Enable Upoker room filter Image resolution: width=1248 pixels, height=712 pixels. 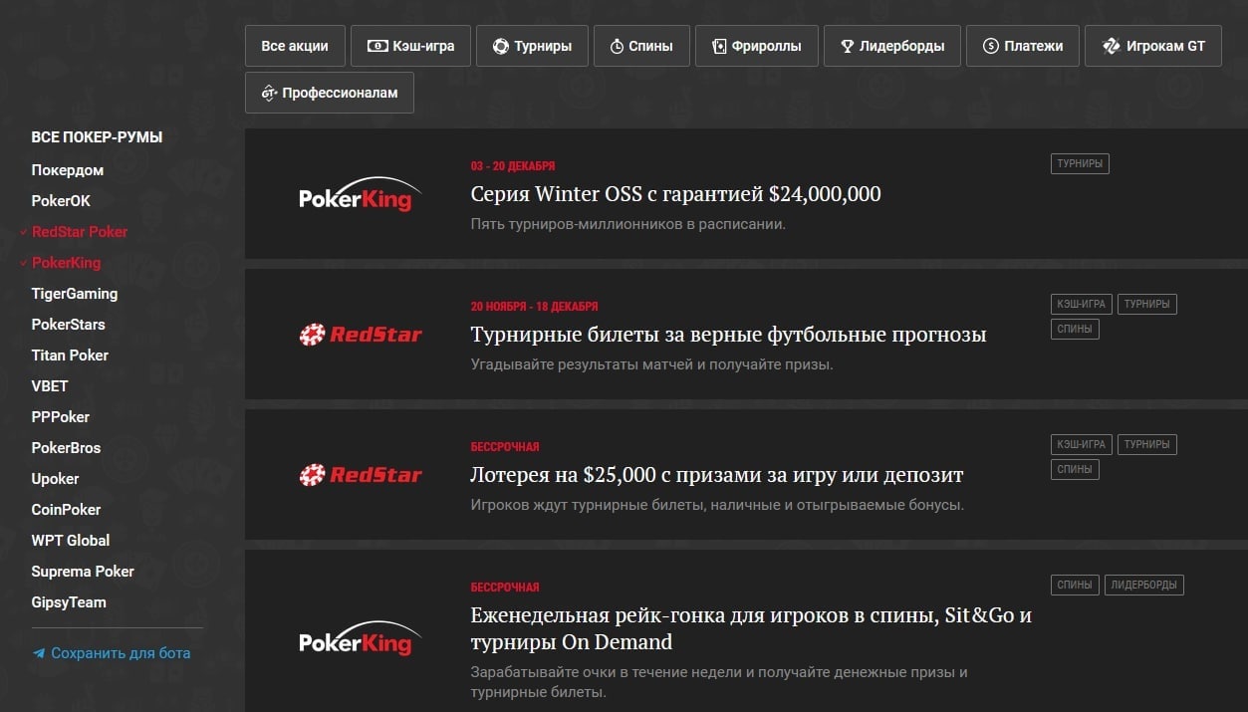tap(55, 479)
